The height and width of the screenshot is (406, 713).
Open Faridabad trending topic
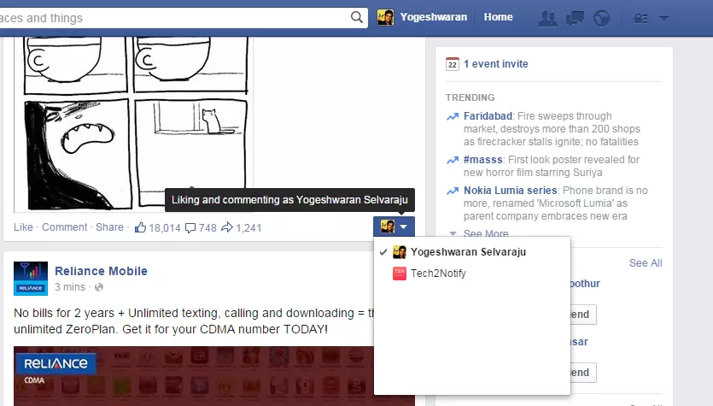coord(488,116)
